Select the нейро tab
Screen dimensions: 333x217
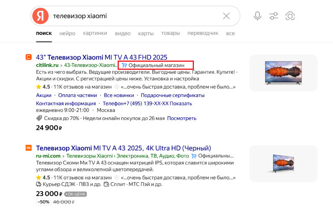67,33
